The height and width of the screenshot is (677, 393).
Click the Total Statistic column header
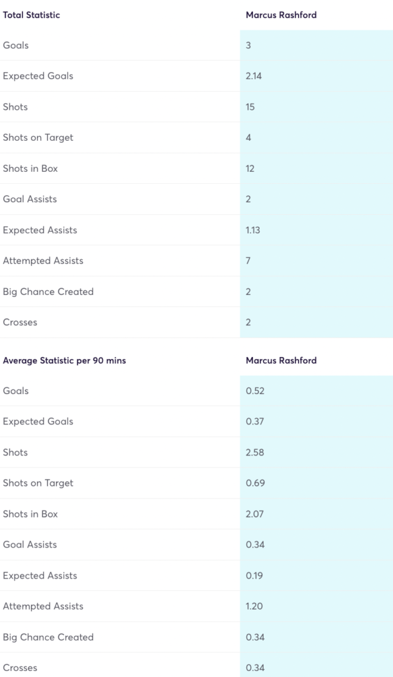click(x=31, y=15)
